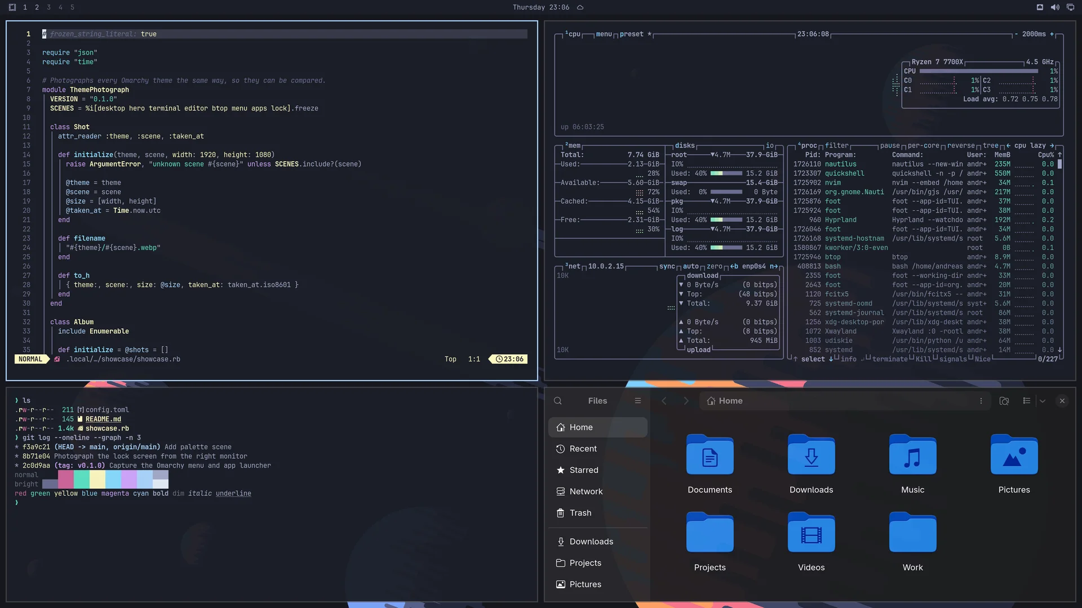Open the Downloads bookmark in Files sidebar
The width and height of the screenshot is (1082, 608).
(x=597, y=542)
